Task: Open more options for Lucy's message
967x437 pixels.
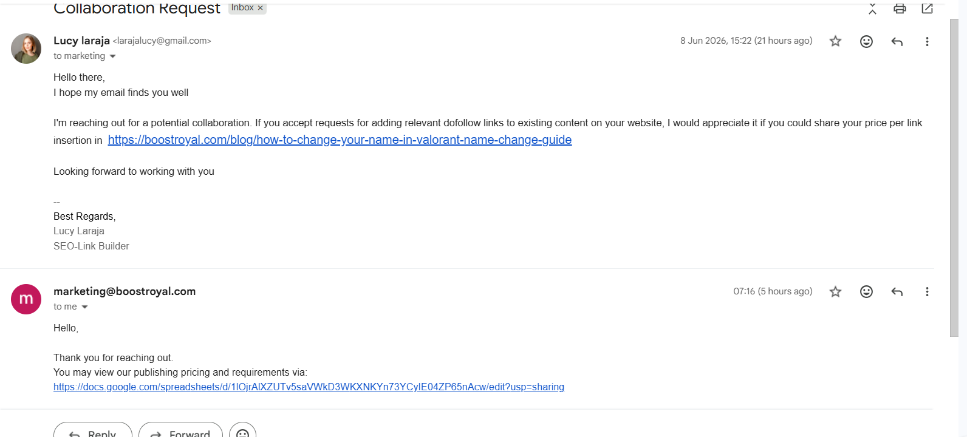Action: click(927, 41)
